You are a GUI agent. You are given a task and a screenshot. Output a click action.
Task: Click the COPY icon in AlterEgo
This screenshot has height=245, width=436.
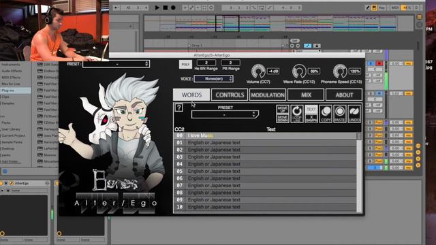pos(326,114)
